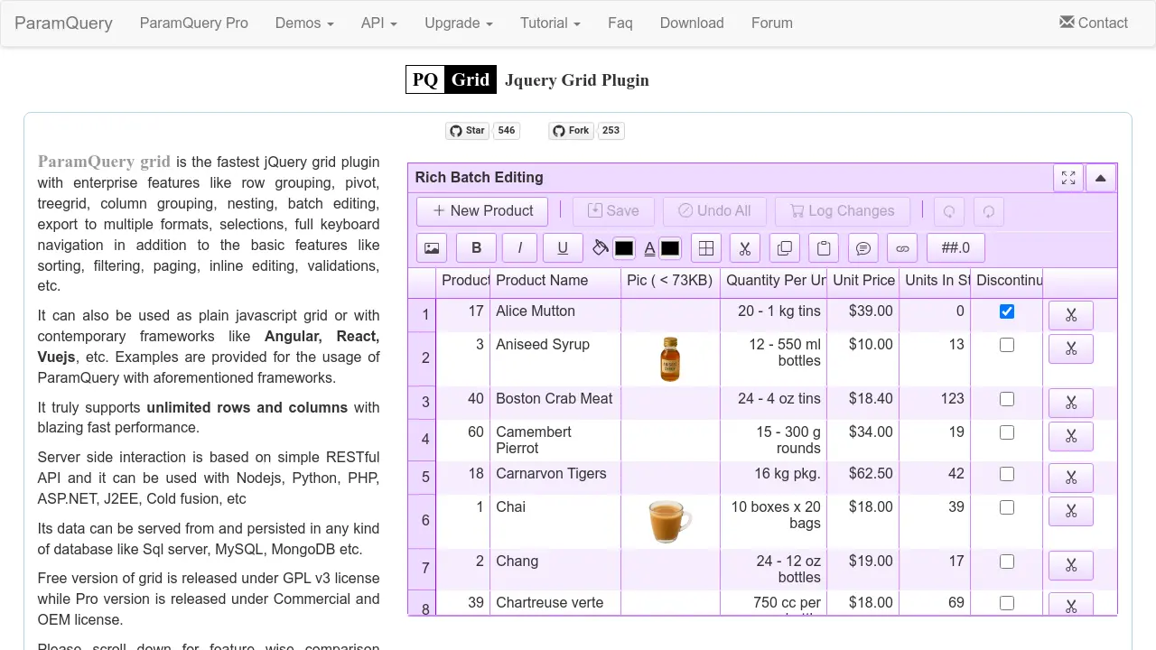Delete the Chai row
This screenshot has width=1156, height=650.
pos(1071,512)
